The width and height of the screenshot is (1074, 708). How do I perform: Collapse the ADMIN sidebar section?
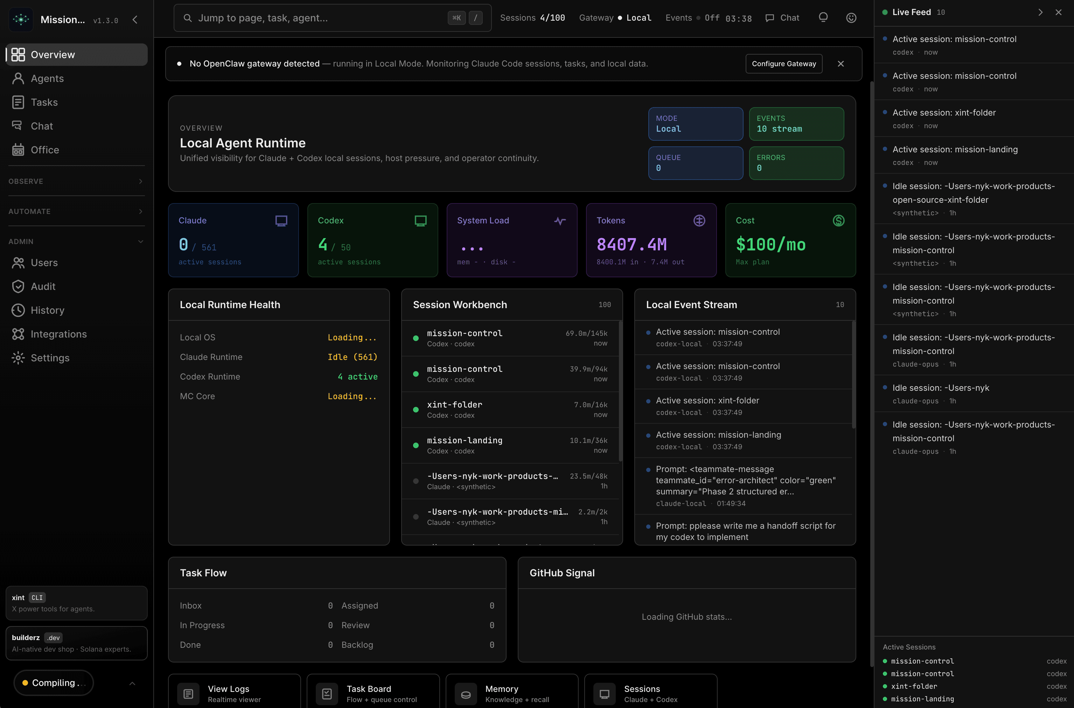pyautogui.click(x=140, y=241)
